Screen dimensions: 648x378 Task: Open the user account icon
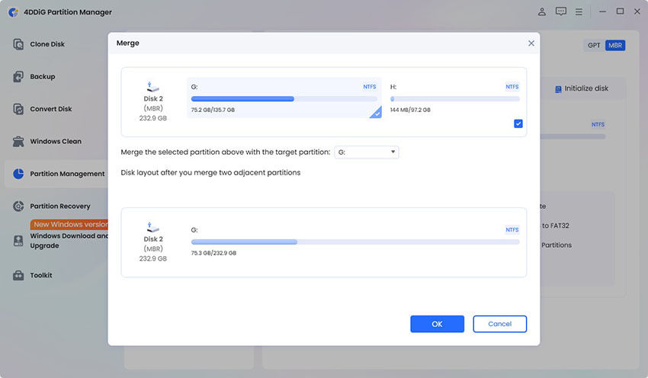point(542,11)
